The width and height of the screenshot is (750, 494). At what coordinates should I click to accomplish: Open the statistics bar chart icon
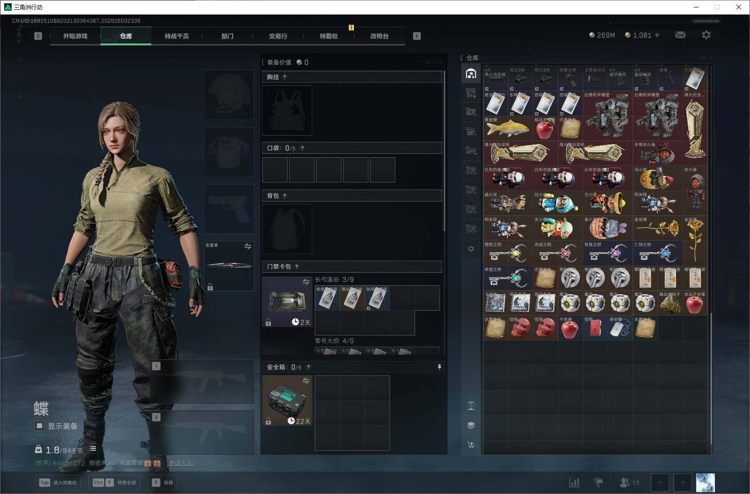[x=574, y=482]
